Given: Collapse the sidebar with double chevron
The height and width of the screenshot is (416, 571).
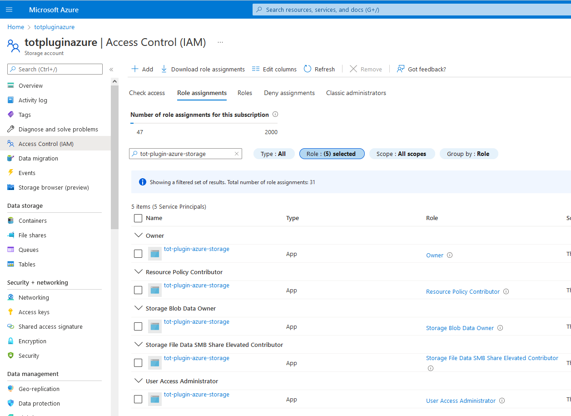Looking at the screenshot, I should (111, 70).
